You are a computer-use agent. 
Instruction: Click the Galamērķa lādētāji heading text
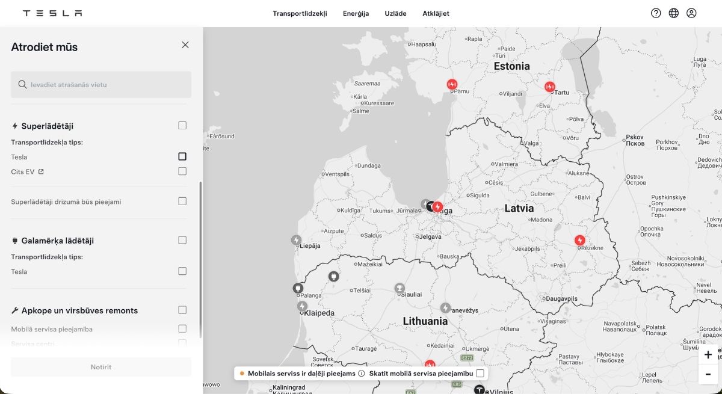point(57,241)
